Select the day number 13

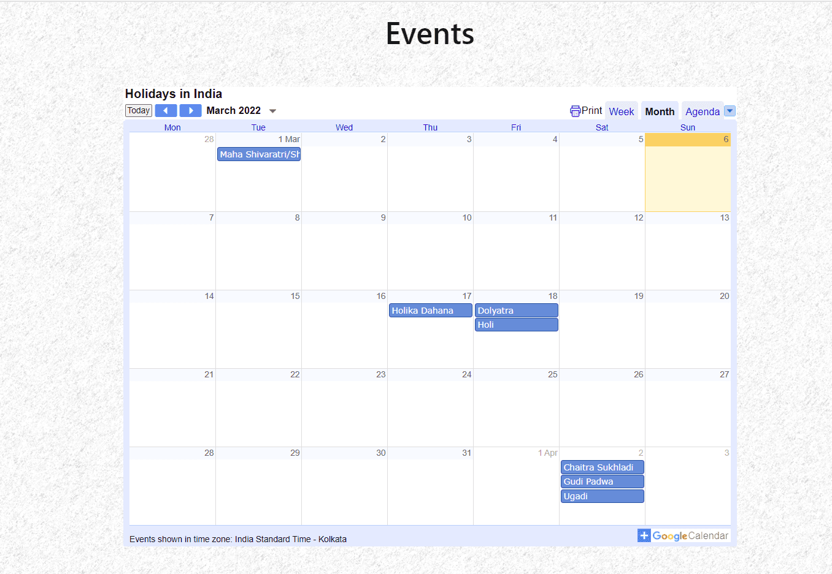point(725,217)
